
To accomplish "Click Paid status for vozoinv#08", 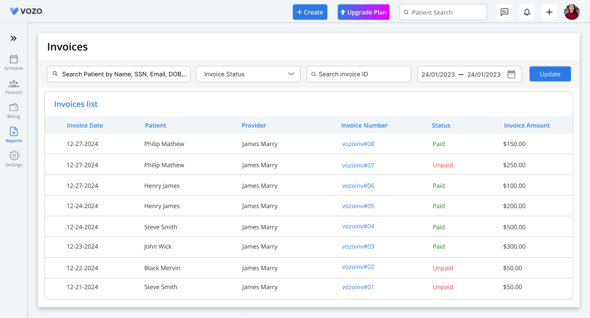I will click(438, 144).
